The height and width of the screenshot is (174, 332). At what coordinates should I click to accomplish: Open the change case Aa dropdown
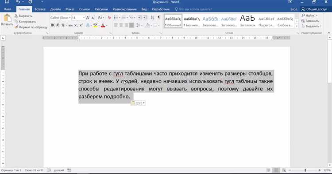[x=101, y=18]
